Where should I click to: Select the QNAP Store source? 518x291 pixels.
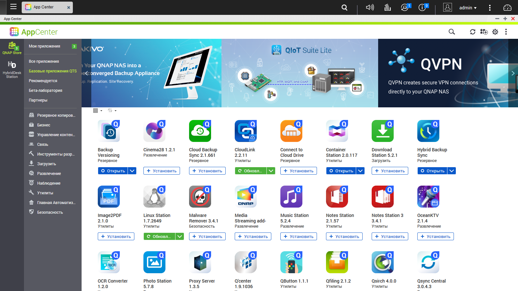12,48
